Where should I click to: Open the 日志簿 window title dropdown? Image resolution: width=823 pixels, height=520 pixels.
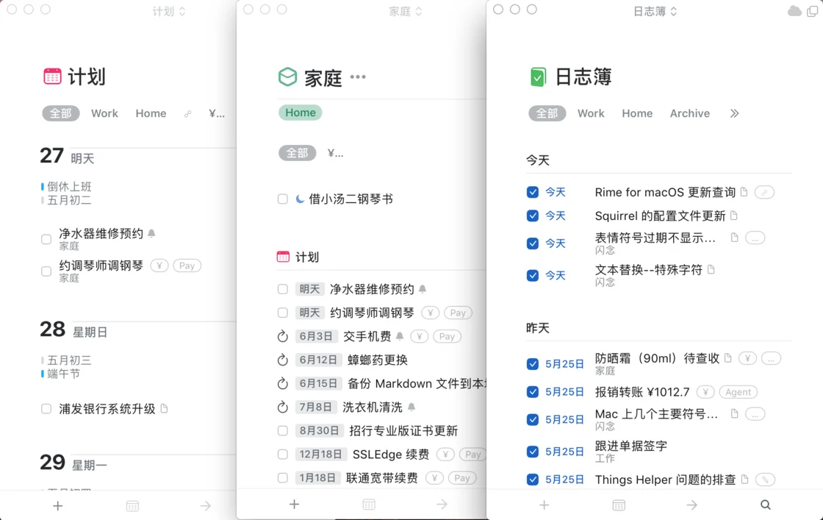pos(655,11)
